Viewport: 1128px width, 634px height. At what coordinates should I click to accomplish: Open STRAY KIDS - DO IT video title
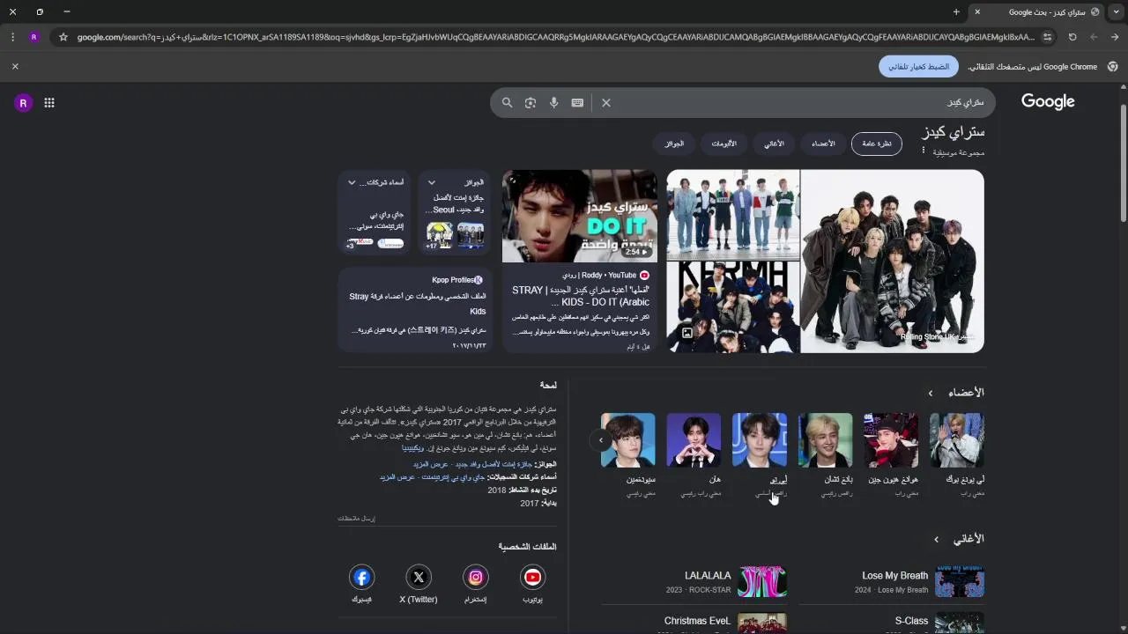[x=581, y=296]
